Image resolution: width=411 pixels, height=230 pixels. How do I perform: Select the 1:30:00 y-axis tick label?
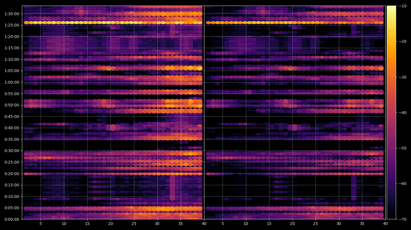click(12, 14)
